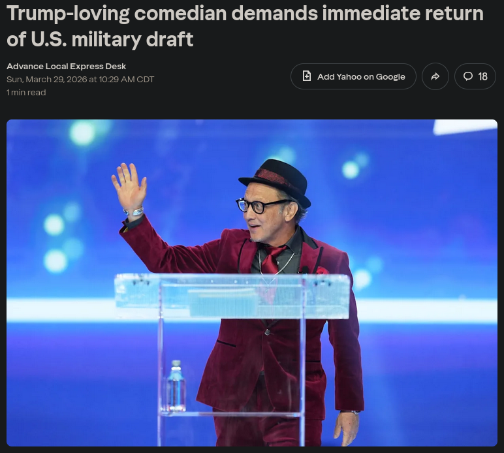This screenshot has width=504, height=453.
Task: Click the words military draft in the headline
Action: coord(133,40)
